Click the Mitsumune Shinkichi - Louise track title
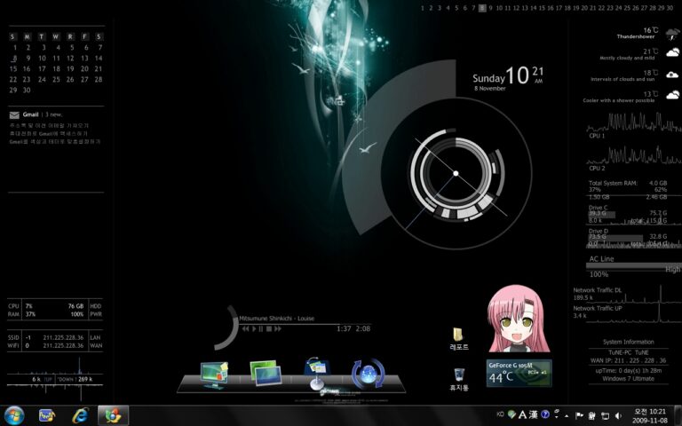 277,319
